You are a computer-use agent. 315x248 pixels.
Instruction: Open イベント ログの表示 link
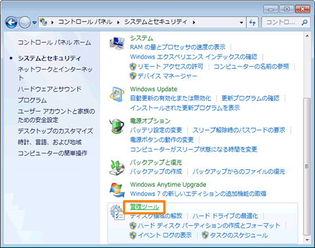coord(164,235)
